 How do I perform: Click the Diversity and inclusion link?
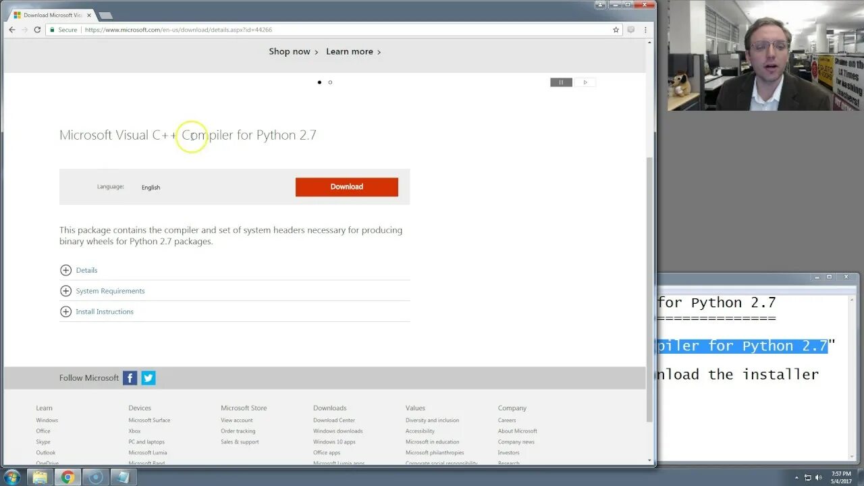point(433,420)
